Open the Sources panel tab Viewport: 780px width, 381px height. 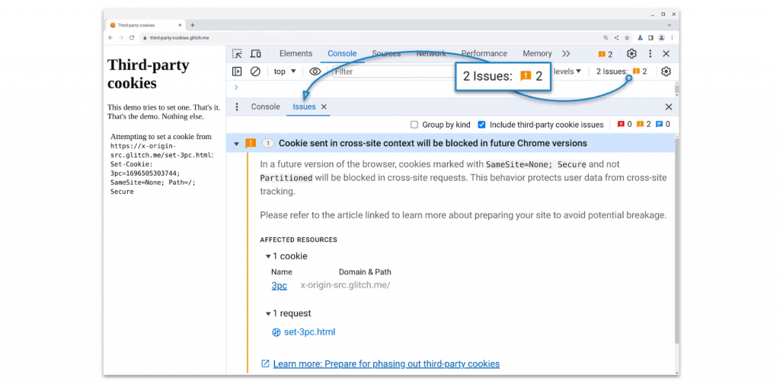point(386,54)
